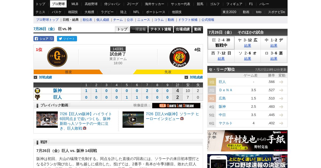Open the 出場成績 tab
Image resolution: width=321 pixels, height=168 pixels.
click(x=183, y=29)
